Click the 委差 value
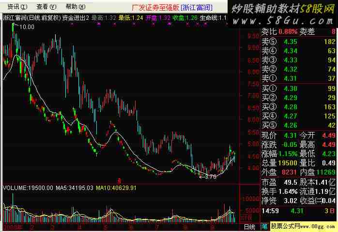Viewport: 338px width, 232px height. click(334, 32)
